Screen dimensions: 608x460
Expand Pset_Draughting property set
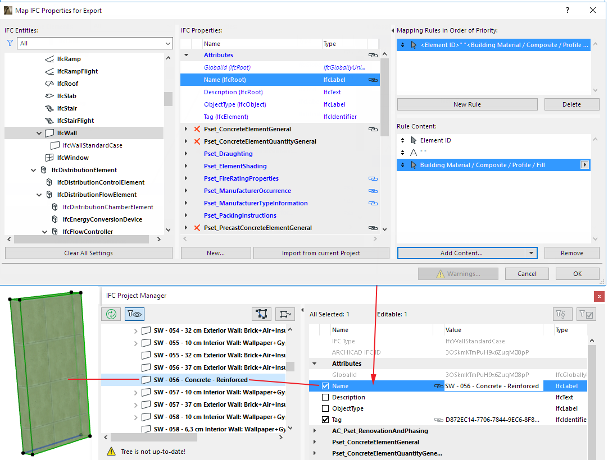[x=186, y=154]
